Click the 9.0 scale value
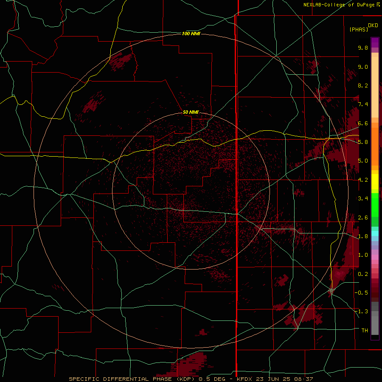Viewport: 382px width, 382px height. click(363, 67)
